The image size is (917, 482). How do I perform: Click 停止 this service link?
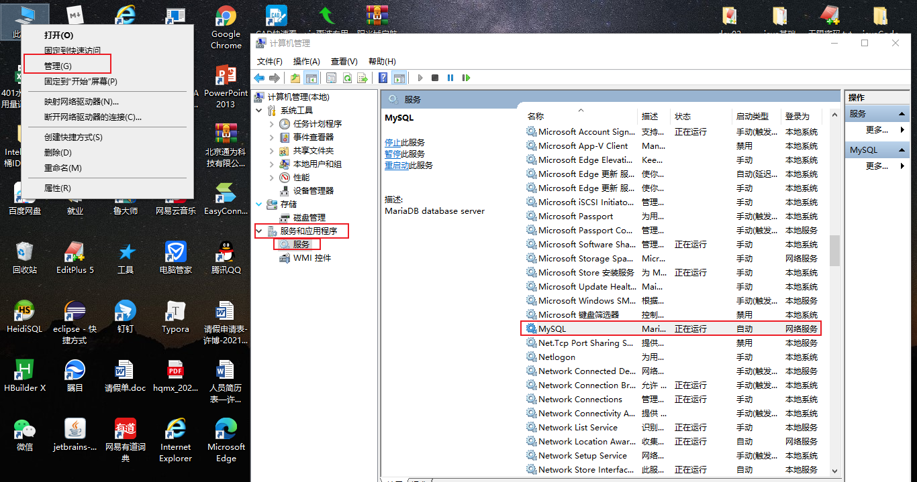393,143
